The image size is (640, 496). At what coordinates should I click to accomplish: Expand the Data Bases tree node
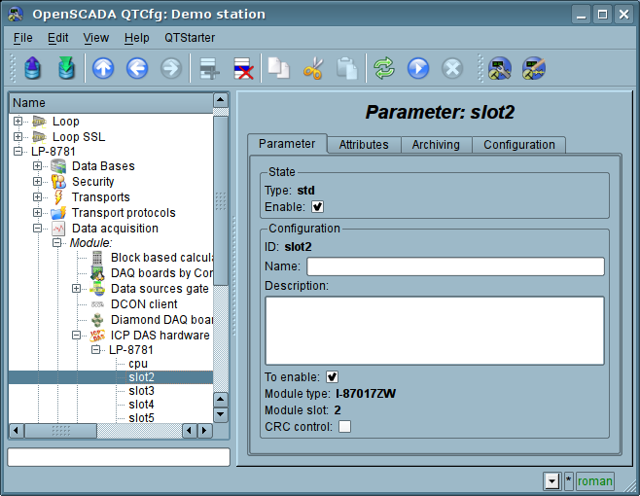pyautogui.click(x=38, y=166)
